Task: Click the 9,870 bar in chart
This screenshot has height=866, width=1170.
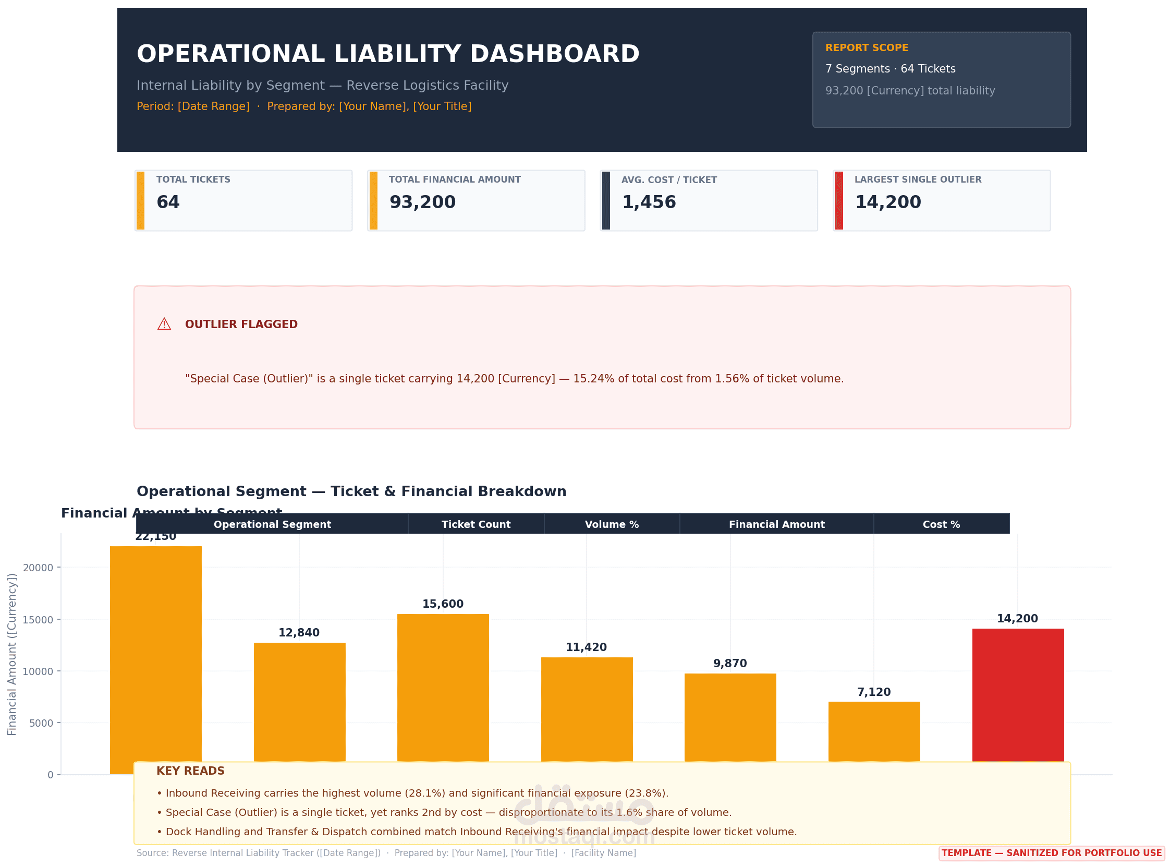Action: [x=730, y=718]
